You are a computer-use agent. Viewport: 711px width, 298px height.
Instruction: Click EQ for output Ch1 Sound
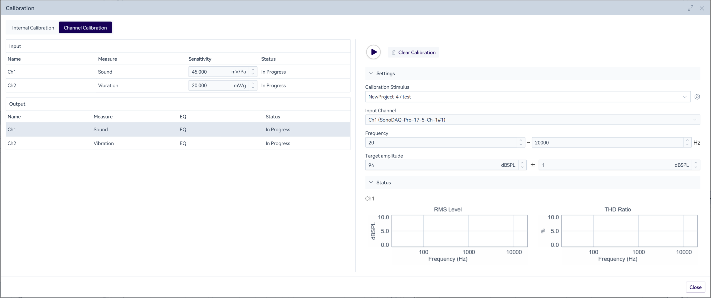click(x=183, y=130)
